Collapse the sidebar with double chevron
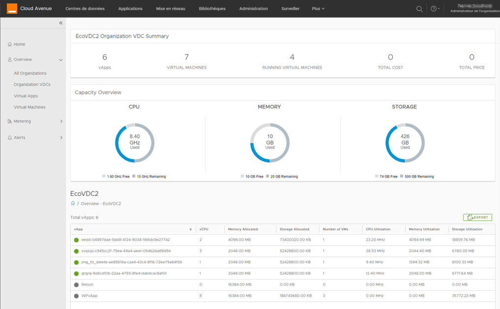 (61, 23)
